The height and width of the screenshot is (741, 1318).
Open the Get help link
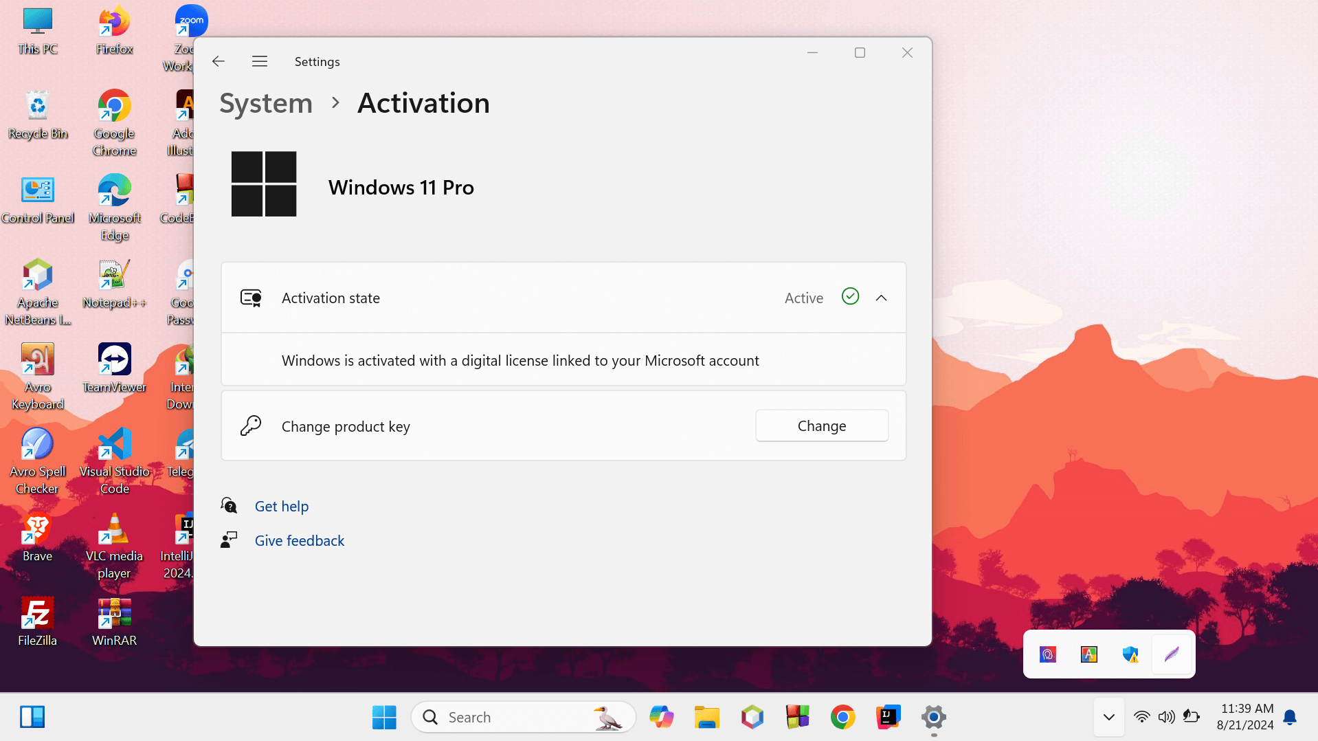(x=281, y=507)
